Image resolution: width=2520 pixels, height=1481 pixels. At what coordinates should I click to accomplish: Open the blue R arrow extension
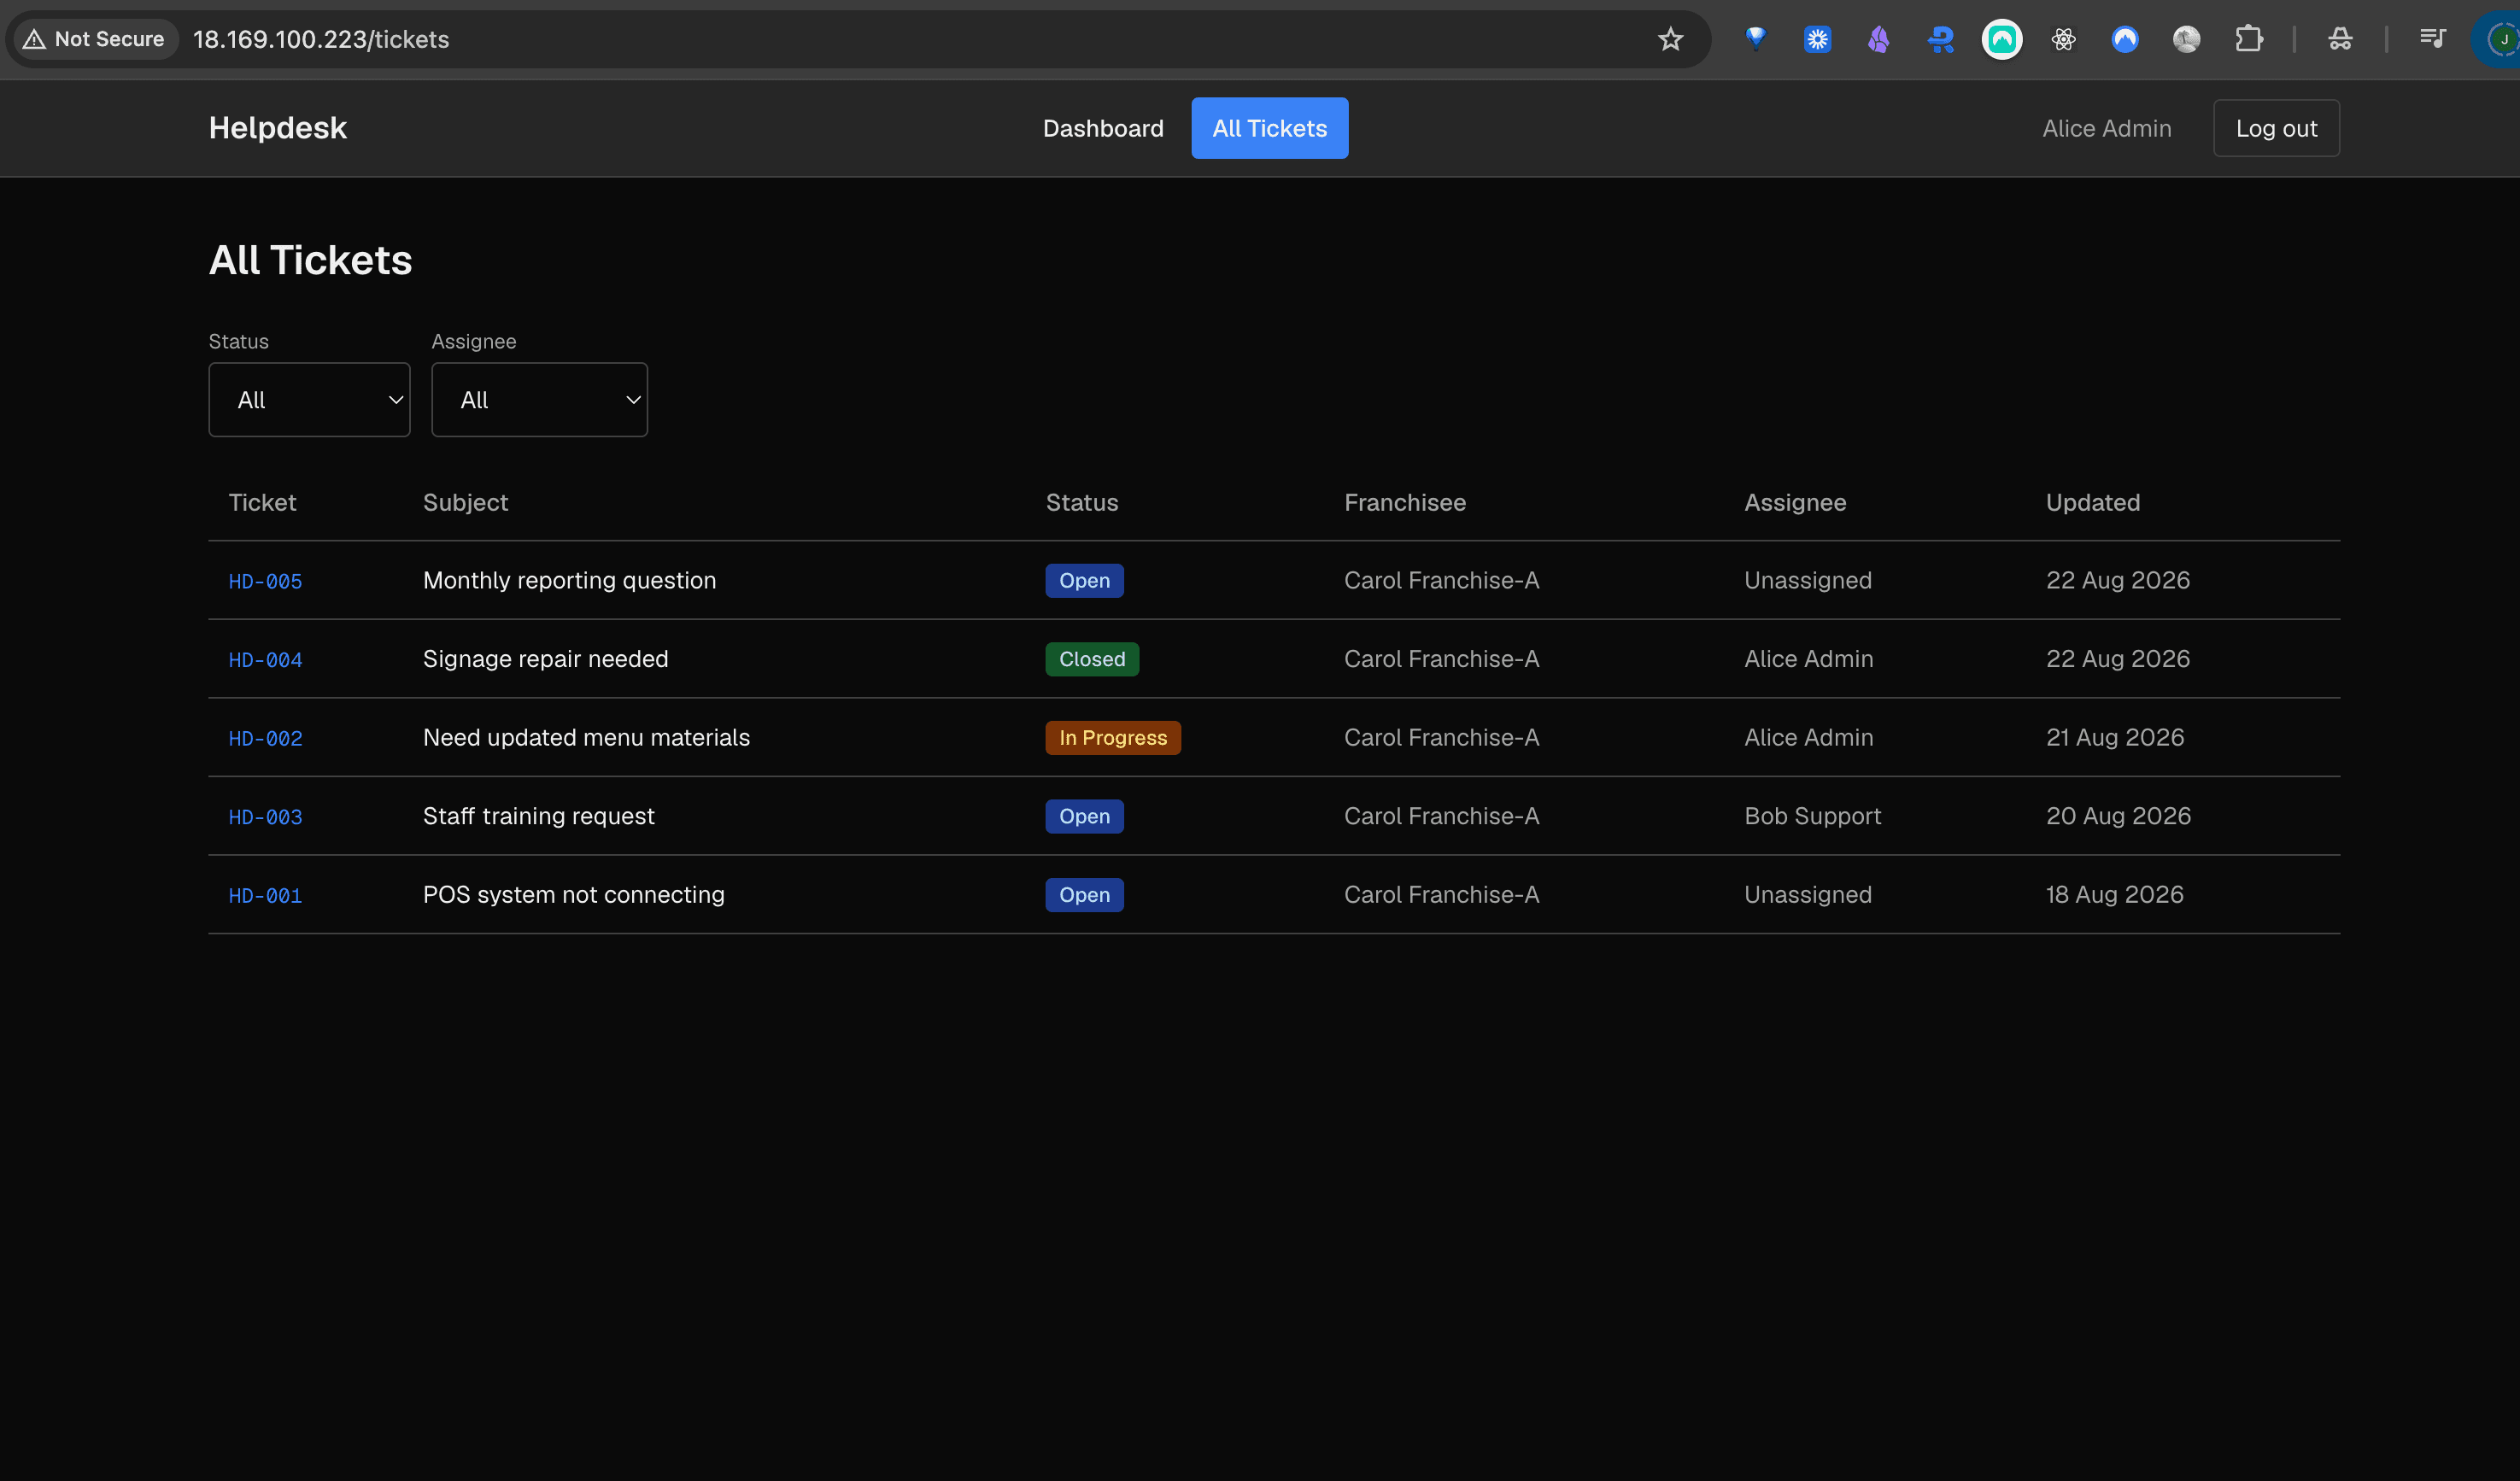tap(1940, 39)
